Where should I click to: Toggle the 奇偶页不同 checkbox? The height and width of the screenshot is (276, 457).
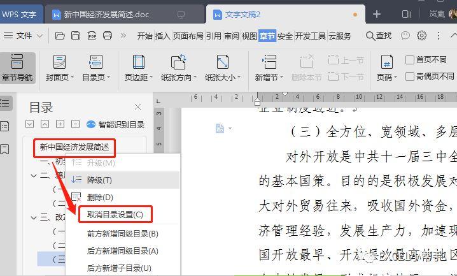[410, 77]
